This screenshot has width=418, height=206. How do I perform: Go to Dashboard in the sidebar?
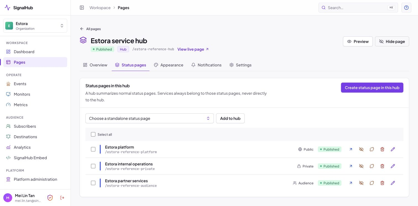(x=35, y=52)
